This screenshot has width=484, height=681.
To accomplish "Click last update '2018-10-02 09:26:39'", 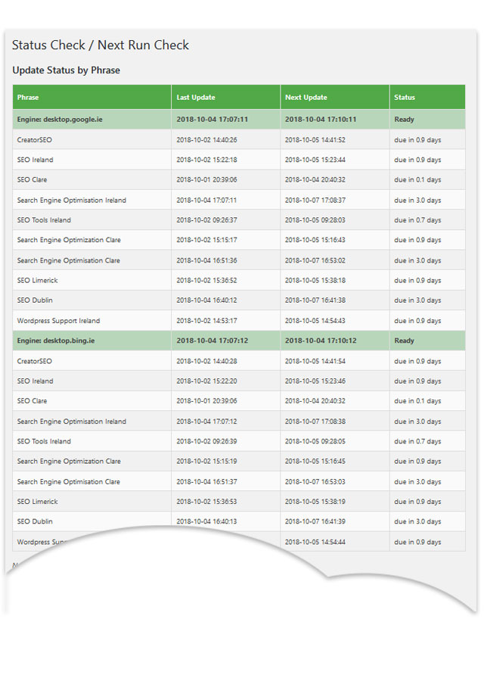I will tap(206, 441).
